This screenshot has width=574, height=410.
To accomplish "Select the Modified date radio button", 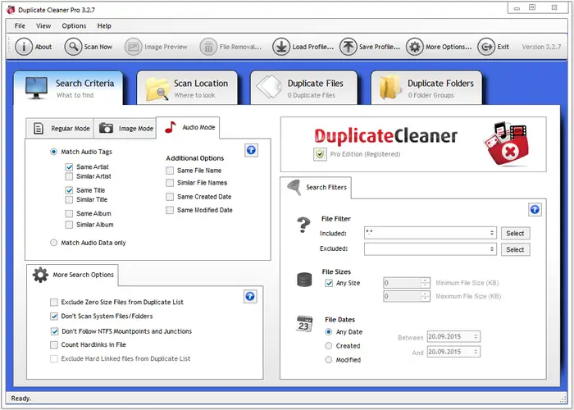I will 329,360.
